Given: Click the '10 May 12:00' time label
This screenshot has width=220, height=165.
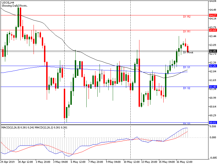Looking at the screenshot, I should 131,162.
